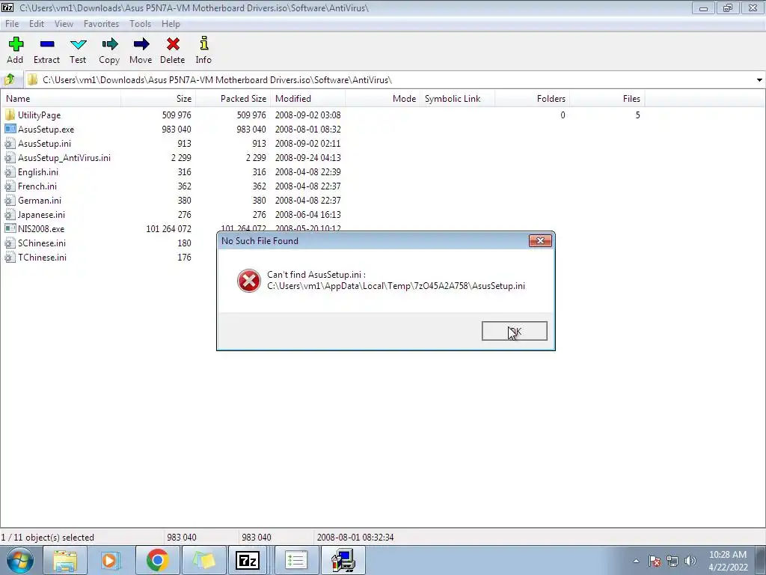Click the volume speaker tray icon
Image resolution: width=766 pixels, height=575 pixels.
click(x=690, y=561)
